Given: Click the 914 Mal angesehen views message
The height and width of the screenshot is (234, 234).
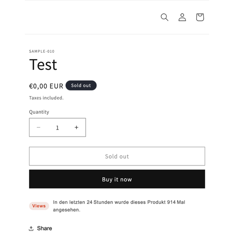Looking at the screenshot, I should click(119, 206).
